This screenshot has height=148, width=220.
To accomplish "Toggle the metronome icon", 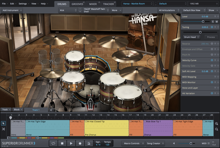I will [89, 143].
